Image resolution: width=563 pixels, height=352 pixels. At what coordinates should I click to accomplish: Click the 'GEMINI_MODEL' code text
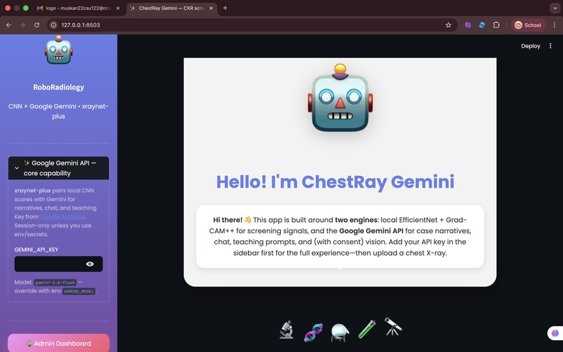point(79,291)
